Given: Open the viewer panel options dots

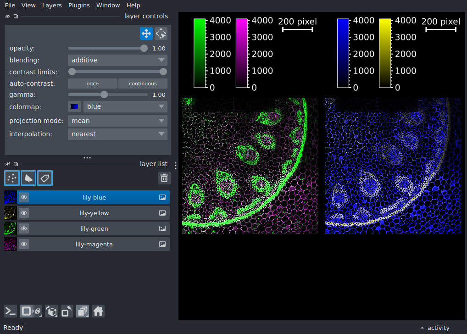Looking at the screenshot, I should coord(176,166).
